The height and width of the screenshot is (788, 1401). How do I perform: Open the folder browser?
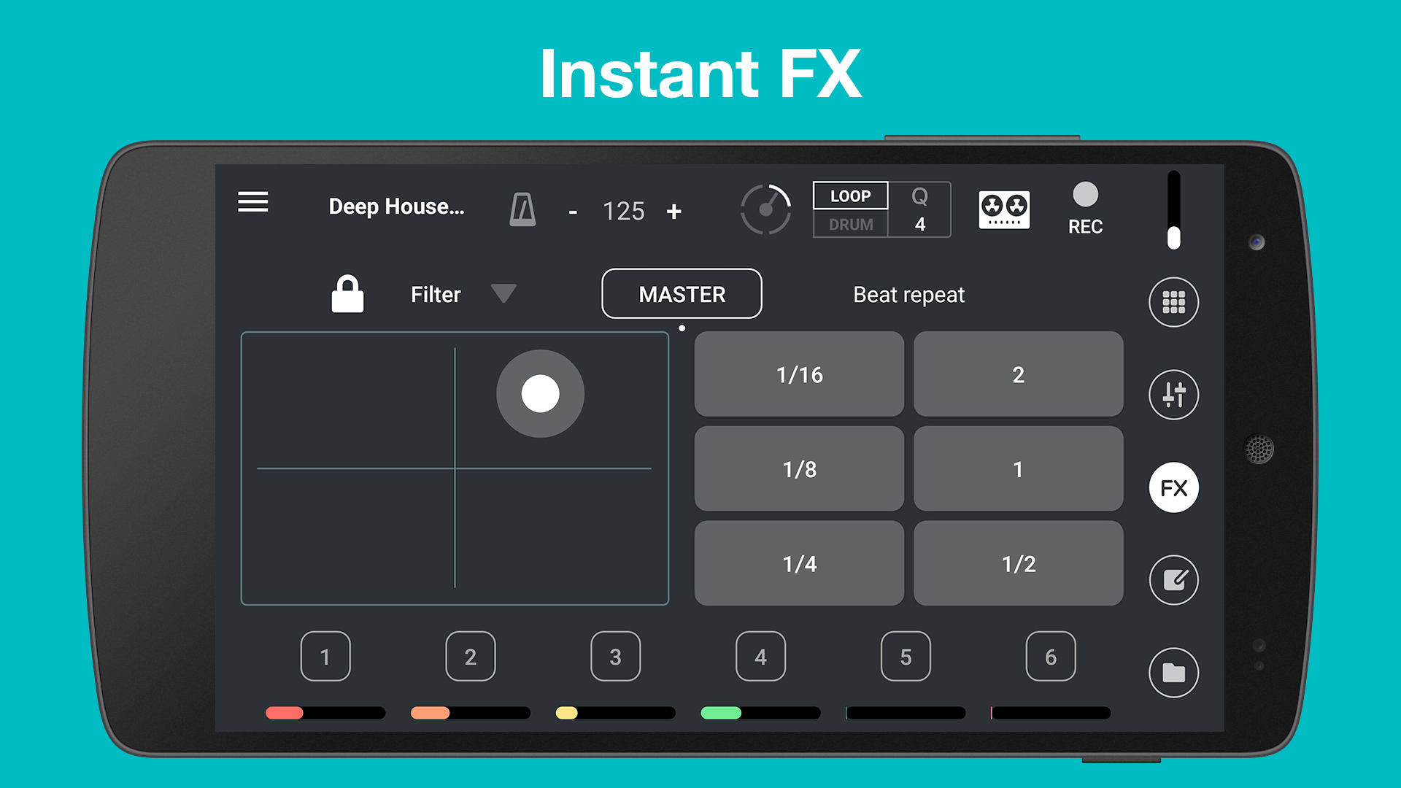(1173, 672)
